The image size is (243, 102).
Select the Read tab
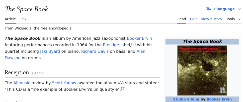182,19
